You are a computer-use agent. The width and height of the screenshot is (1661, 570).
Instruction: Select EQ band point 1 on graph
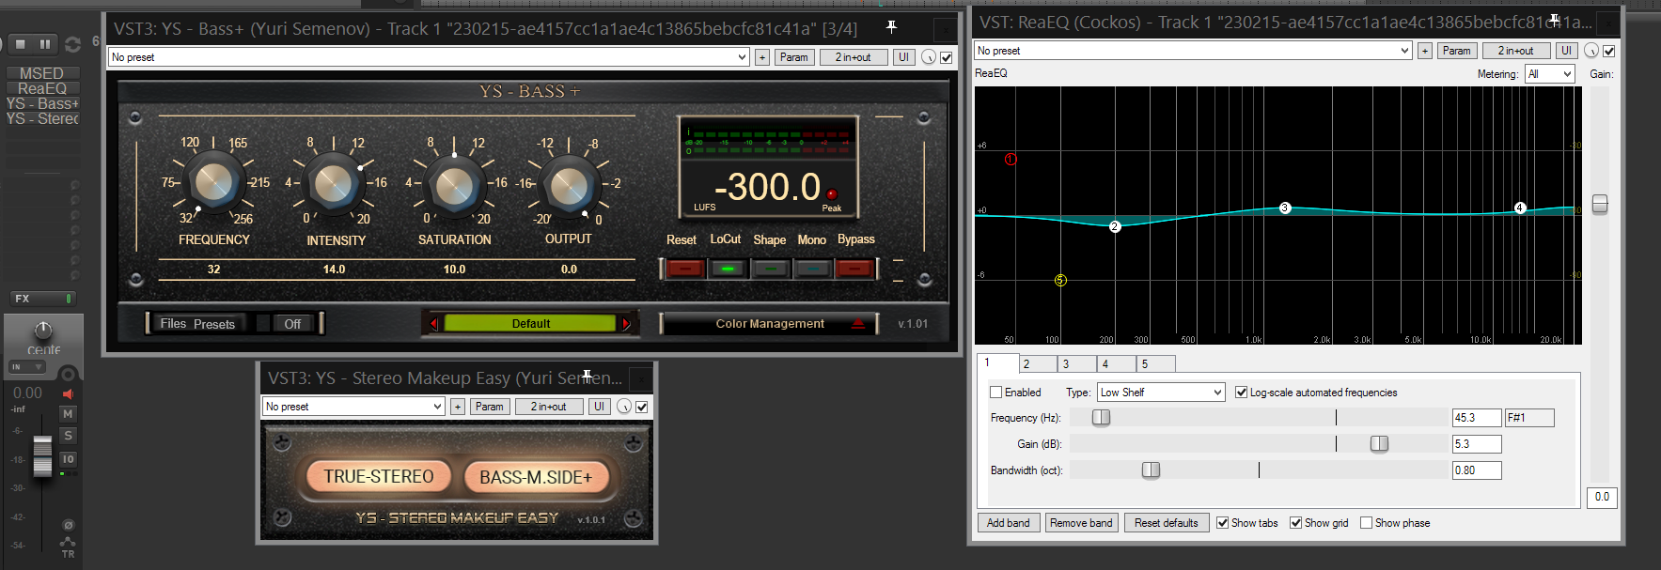pyautogui.click(x=1011, y=160)
